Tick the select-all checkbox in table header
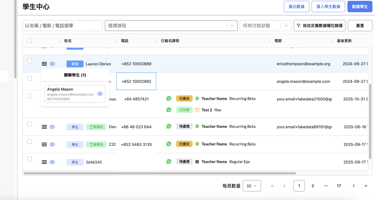 click(x=30, y=41)
